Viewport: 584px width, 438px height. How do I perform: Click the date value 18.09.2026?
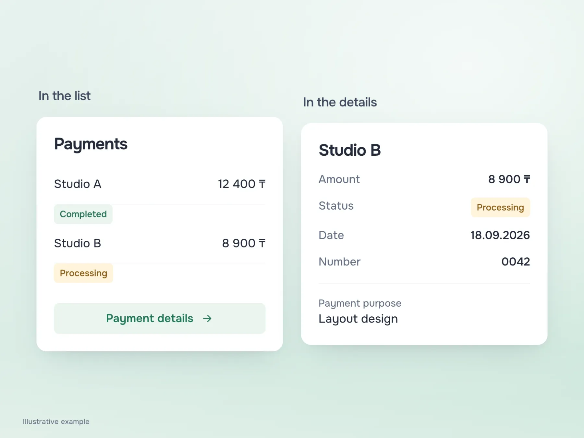point(500,235)
